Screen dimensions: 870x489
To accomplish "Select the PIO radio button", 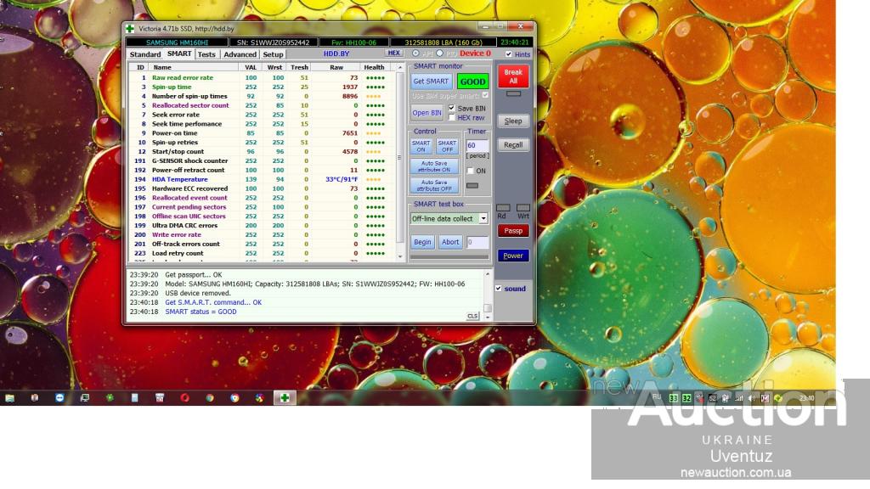I will (x=439, y=53).
